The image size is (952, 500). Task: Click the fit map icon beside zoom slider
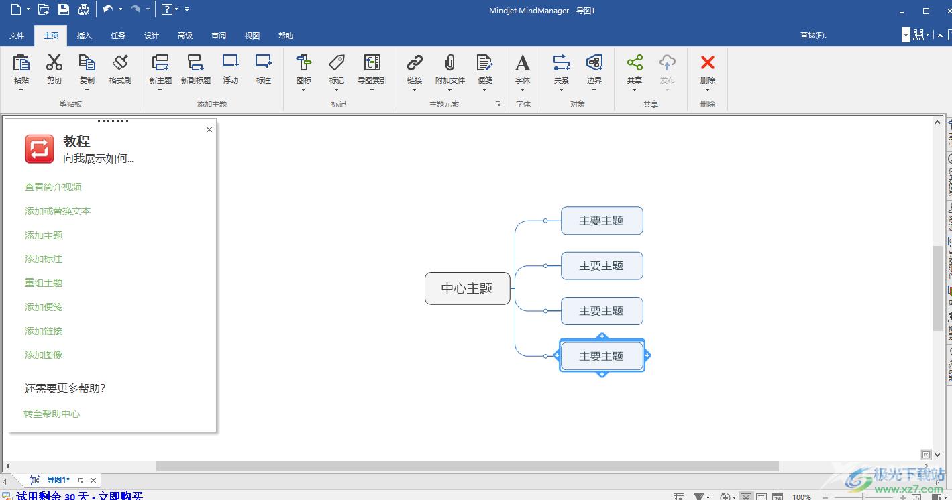point(915,497)
